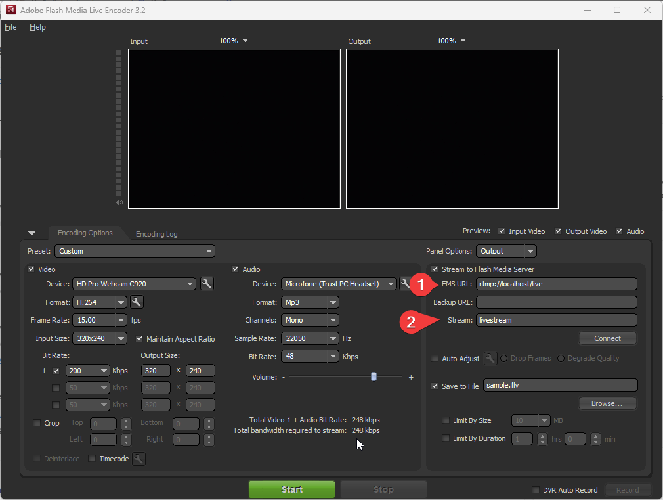Open the Panel Options dropdown
This screenshot has height=500, width=663.
(507, 251)
